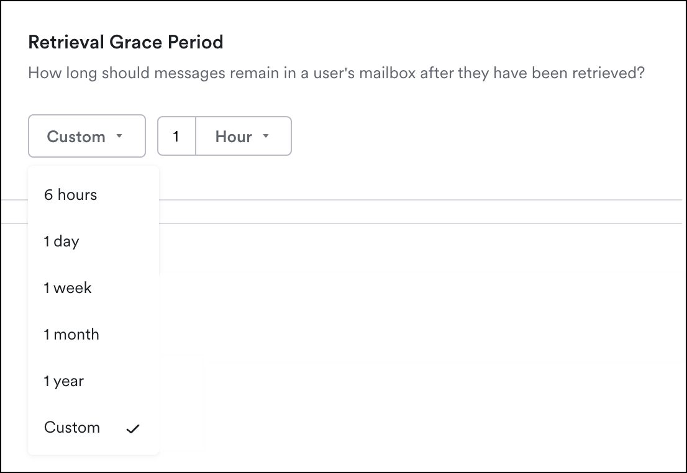
Task: Pick the 1 year option
Action: 93,381
